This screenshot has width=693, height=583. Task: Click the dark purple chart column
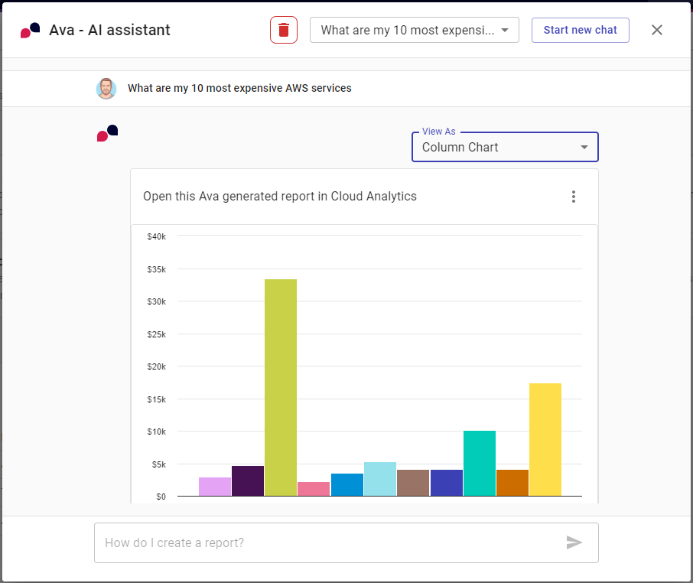[x=248, y=480]
